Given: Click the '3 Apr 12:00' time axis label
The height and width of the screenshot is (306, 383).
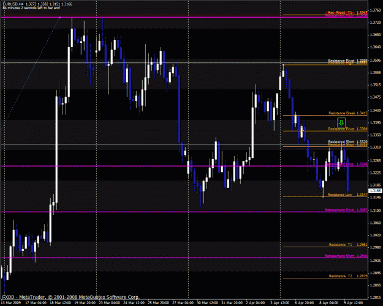Looking at the screenshot, I should [280, 303].
